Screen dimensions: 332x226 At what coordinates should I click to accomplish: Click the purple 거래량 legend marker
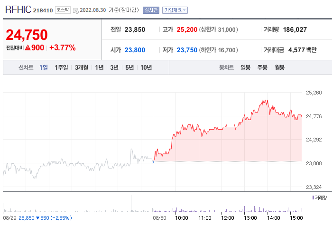[x=313, y=198]
